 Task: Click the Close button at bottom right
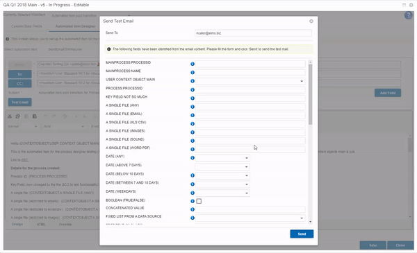tap(400, 245)
